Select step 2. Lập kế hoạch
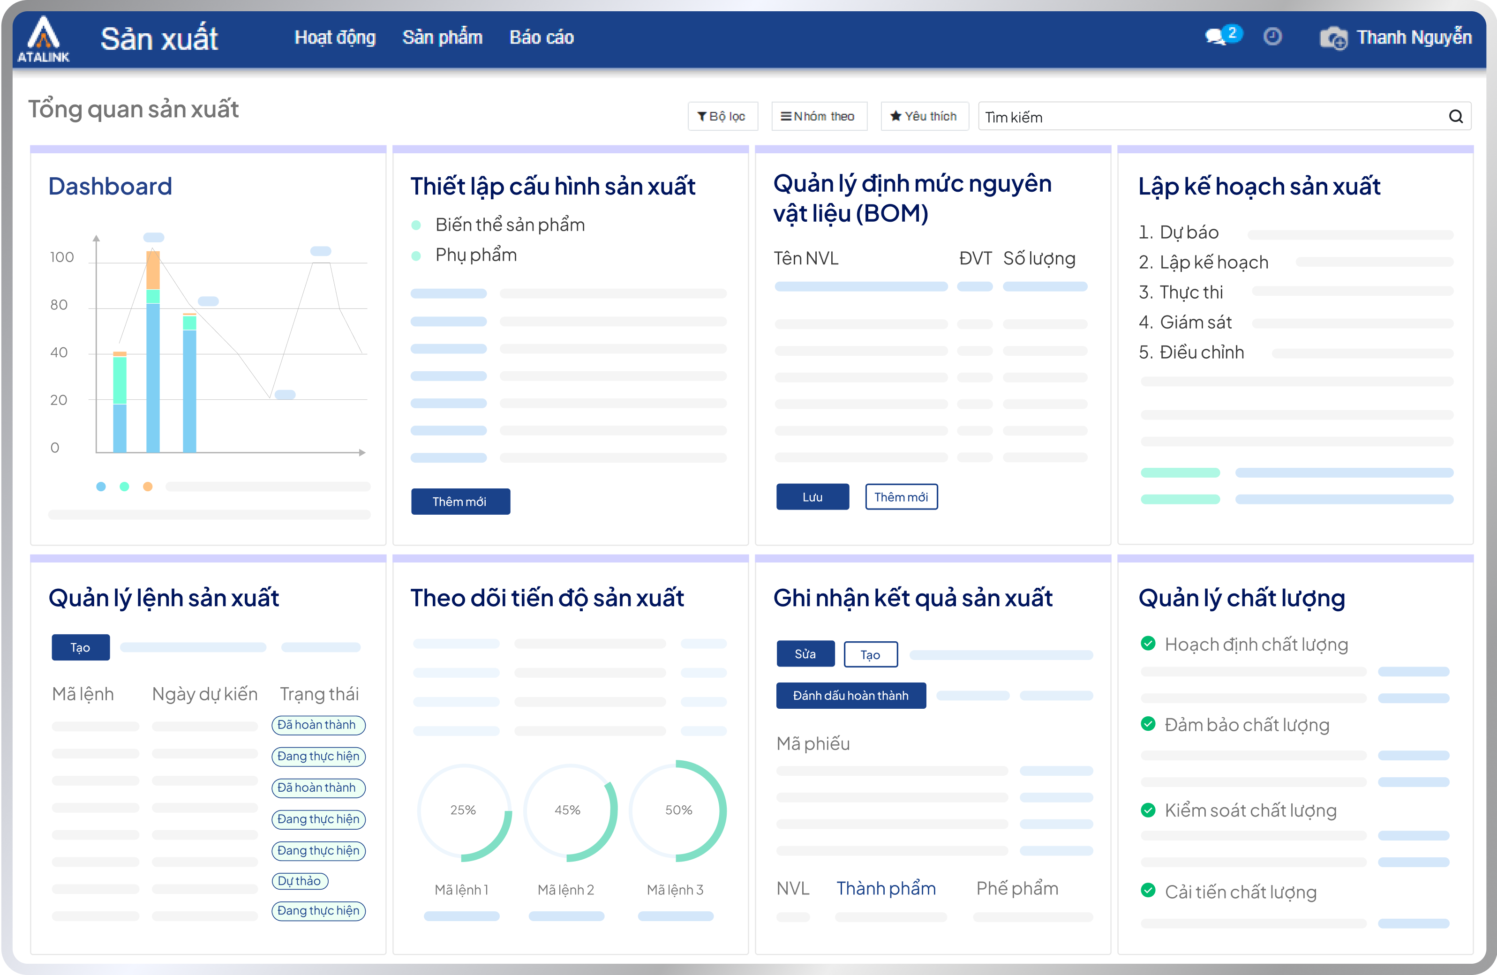 click(1203, 262)
